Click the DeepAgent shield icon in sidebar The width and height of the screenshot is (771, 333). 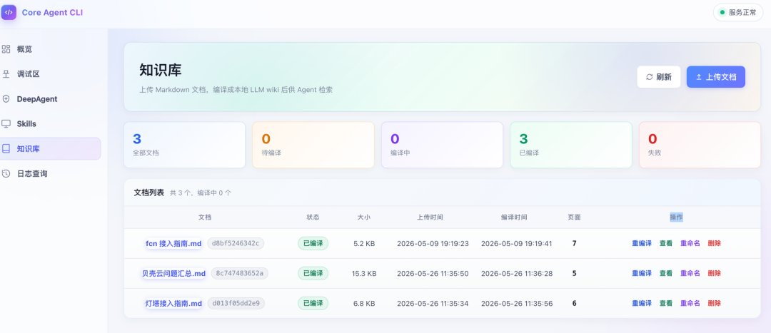click(6, 98)
